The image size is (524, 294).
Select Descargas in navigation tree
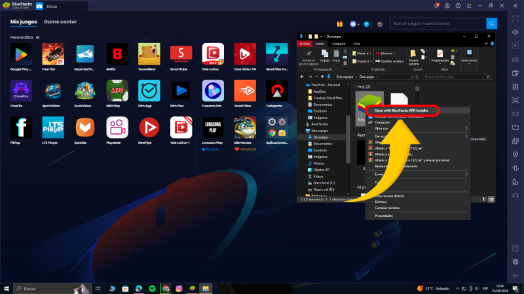point(320,137)
